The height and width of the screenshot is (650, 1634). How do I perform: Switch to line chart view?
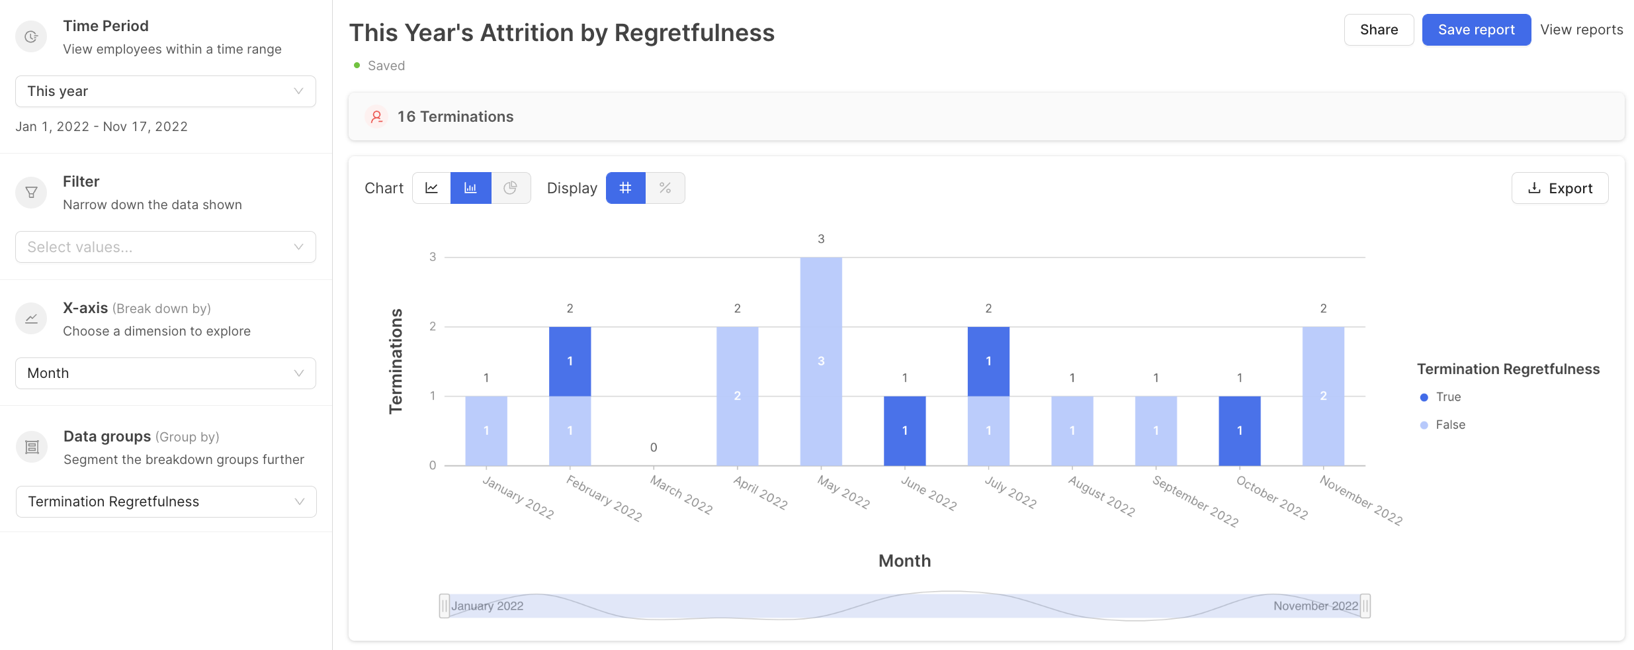[431, 188]
